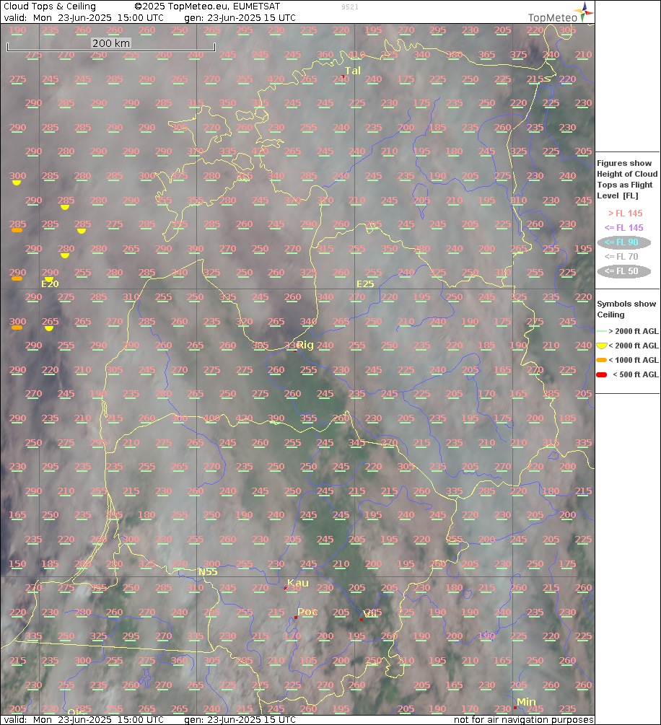The image size is (661, 725).
Task: Click the 'Min' city label
Action: point(526,702)
